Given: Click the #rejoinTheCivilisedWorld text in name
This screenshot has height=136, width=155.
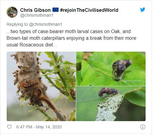Looking at the screenshot, I should 89,10.
